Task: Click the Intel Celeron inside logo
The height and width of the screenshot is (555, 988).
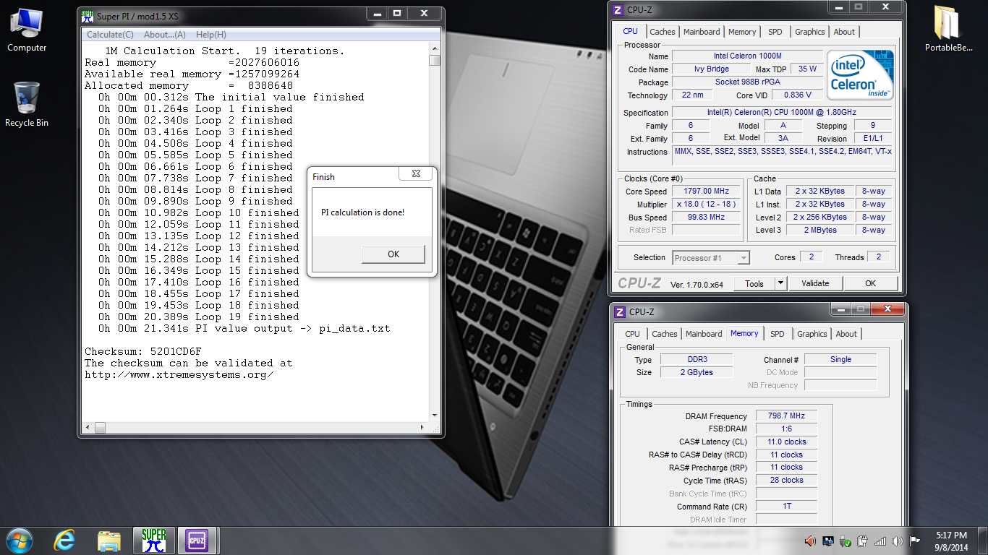Action: pyautogui.click(x=860, y=74)
